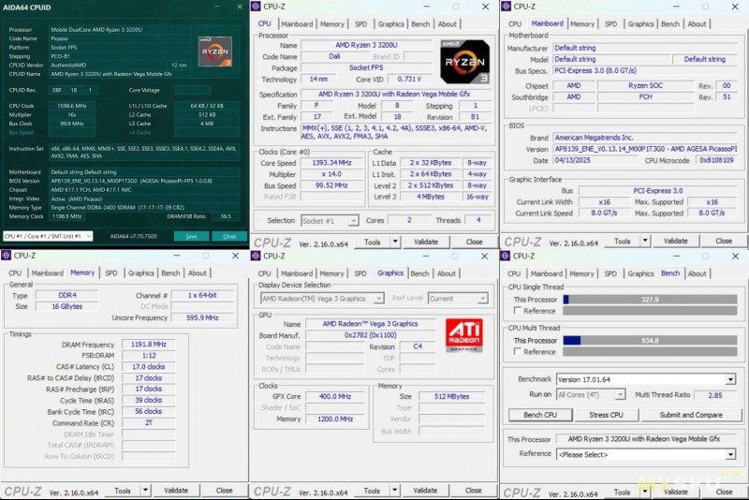Expand the Tools arrow in CPU-Z Graphics window

(x=394, y=491)
